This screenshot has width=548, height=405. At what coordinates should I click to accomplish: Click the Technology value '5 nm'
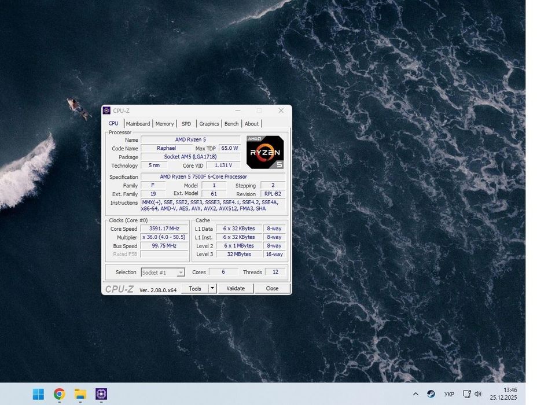tap(154, 165)
